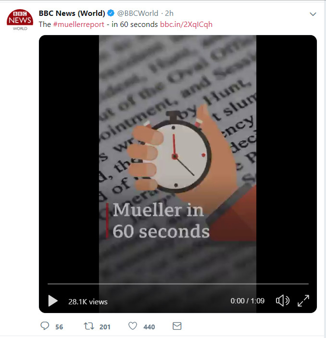The height and width of the screenshot is (338, 326).
Task: Click the 201 retweets count
Action: coord(105,327)
